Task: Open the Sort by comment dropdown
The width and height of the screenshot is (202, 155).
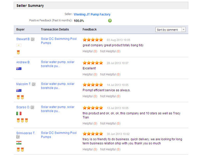Action: click(171, 29)
